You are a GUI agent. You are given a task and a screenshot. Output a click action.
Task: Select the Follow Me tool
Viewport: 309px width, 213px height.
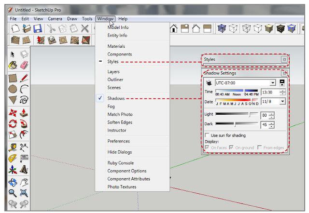pyautogui.click(x=24, y=124)
